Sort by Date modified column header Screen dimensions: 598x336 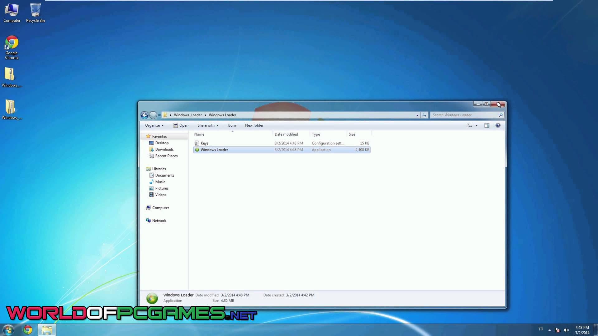286,134
